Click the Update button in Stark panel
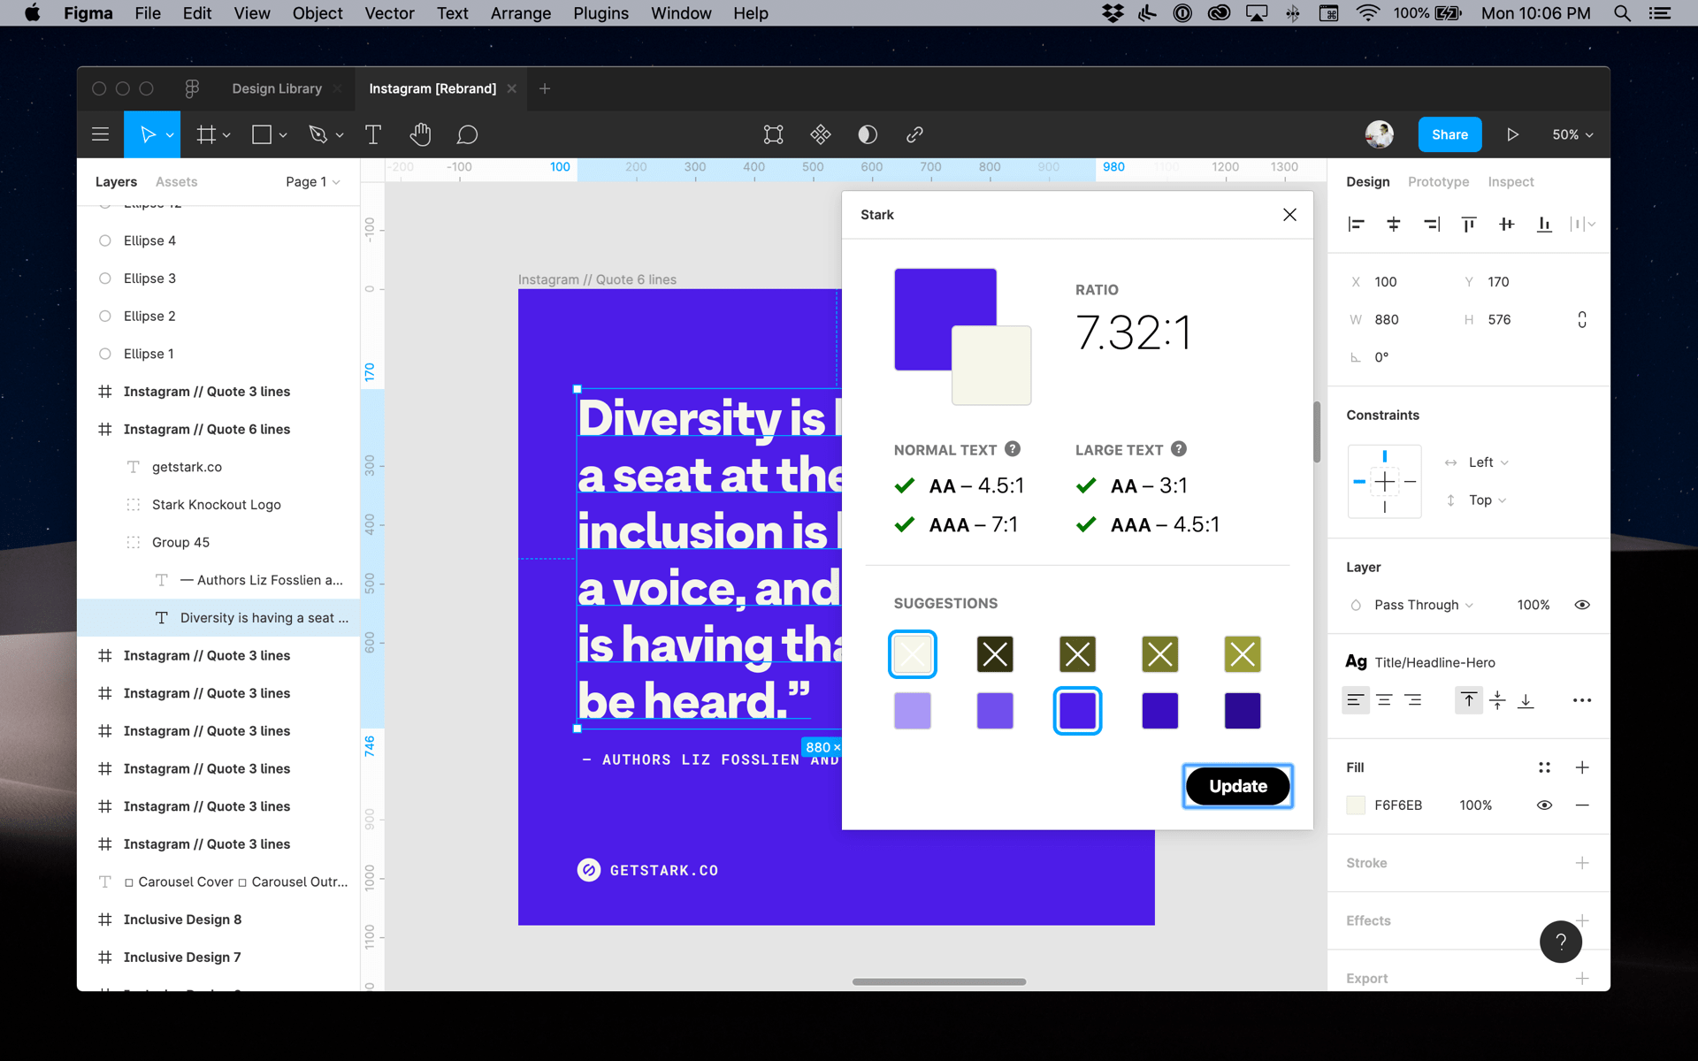Viewport: 1698px width, 1061px height. coord(1237,786)
